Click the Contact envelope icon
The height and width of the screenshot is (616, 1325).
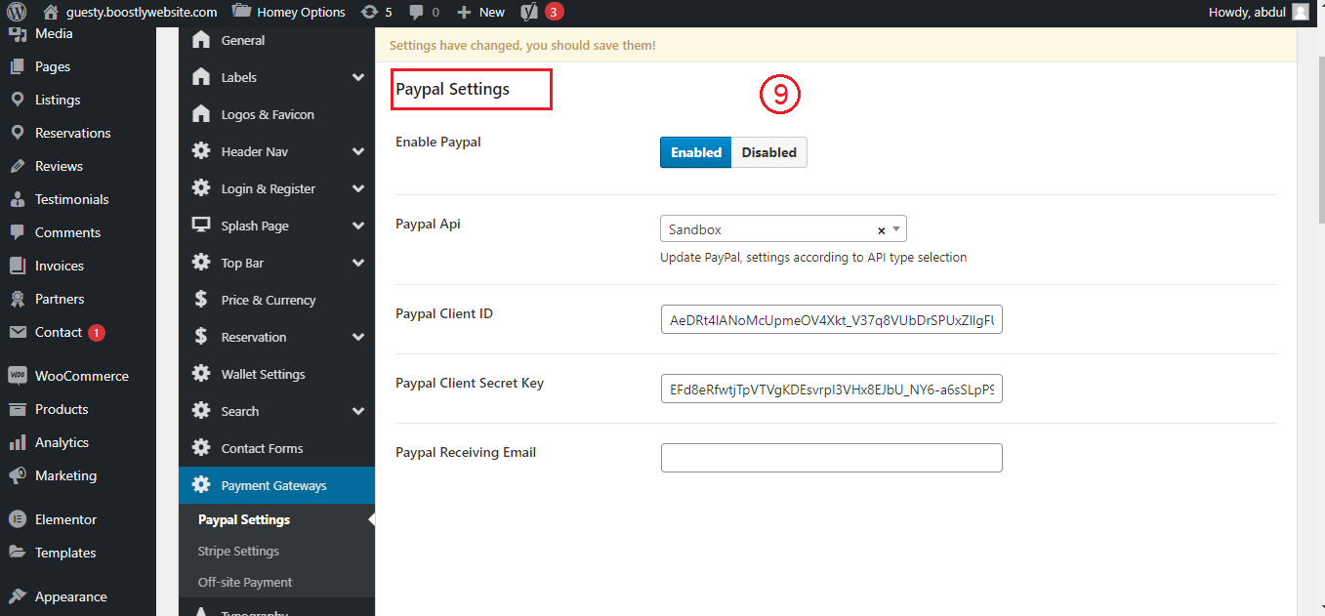(x=17, y=332)
